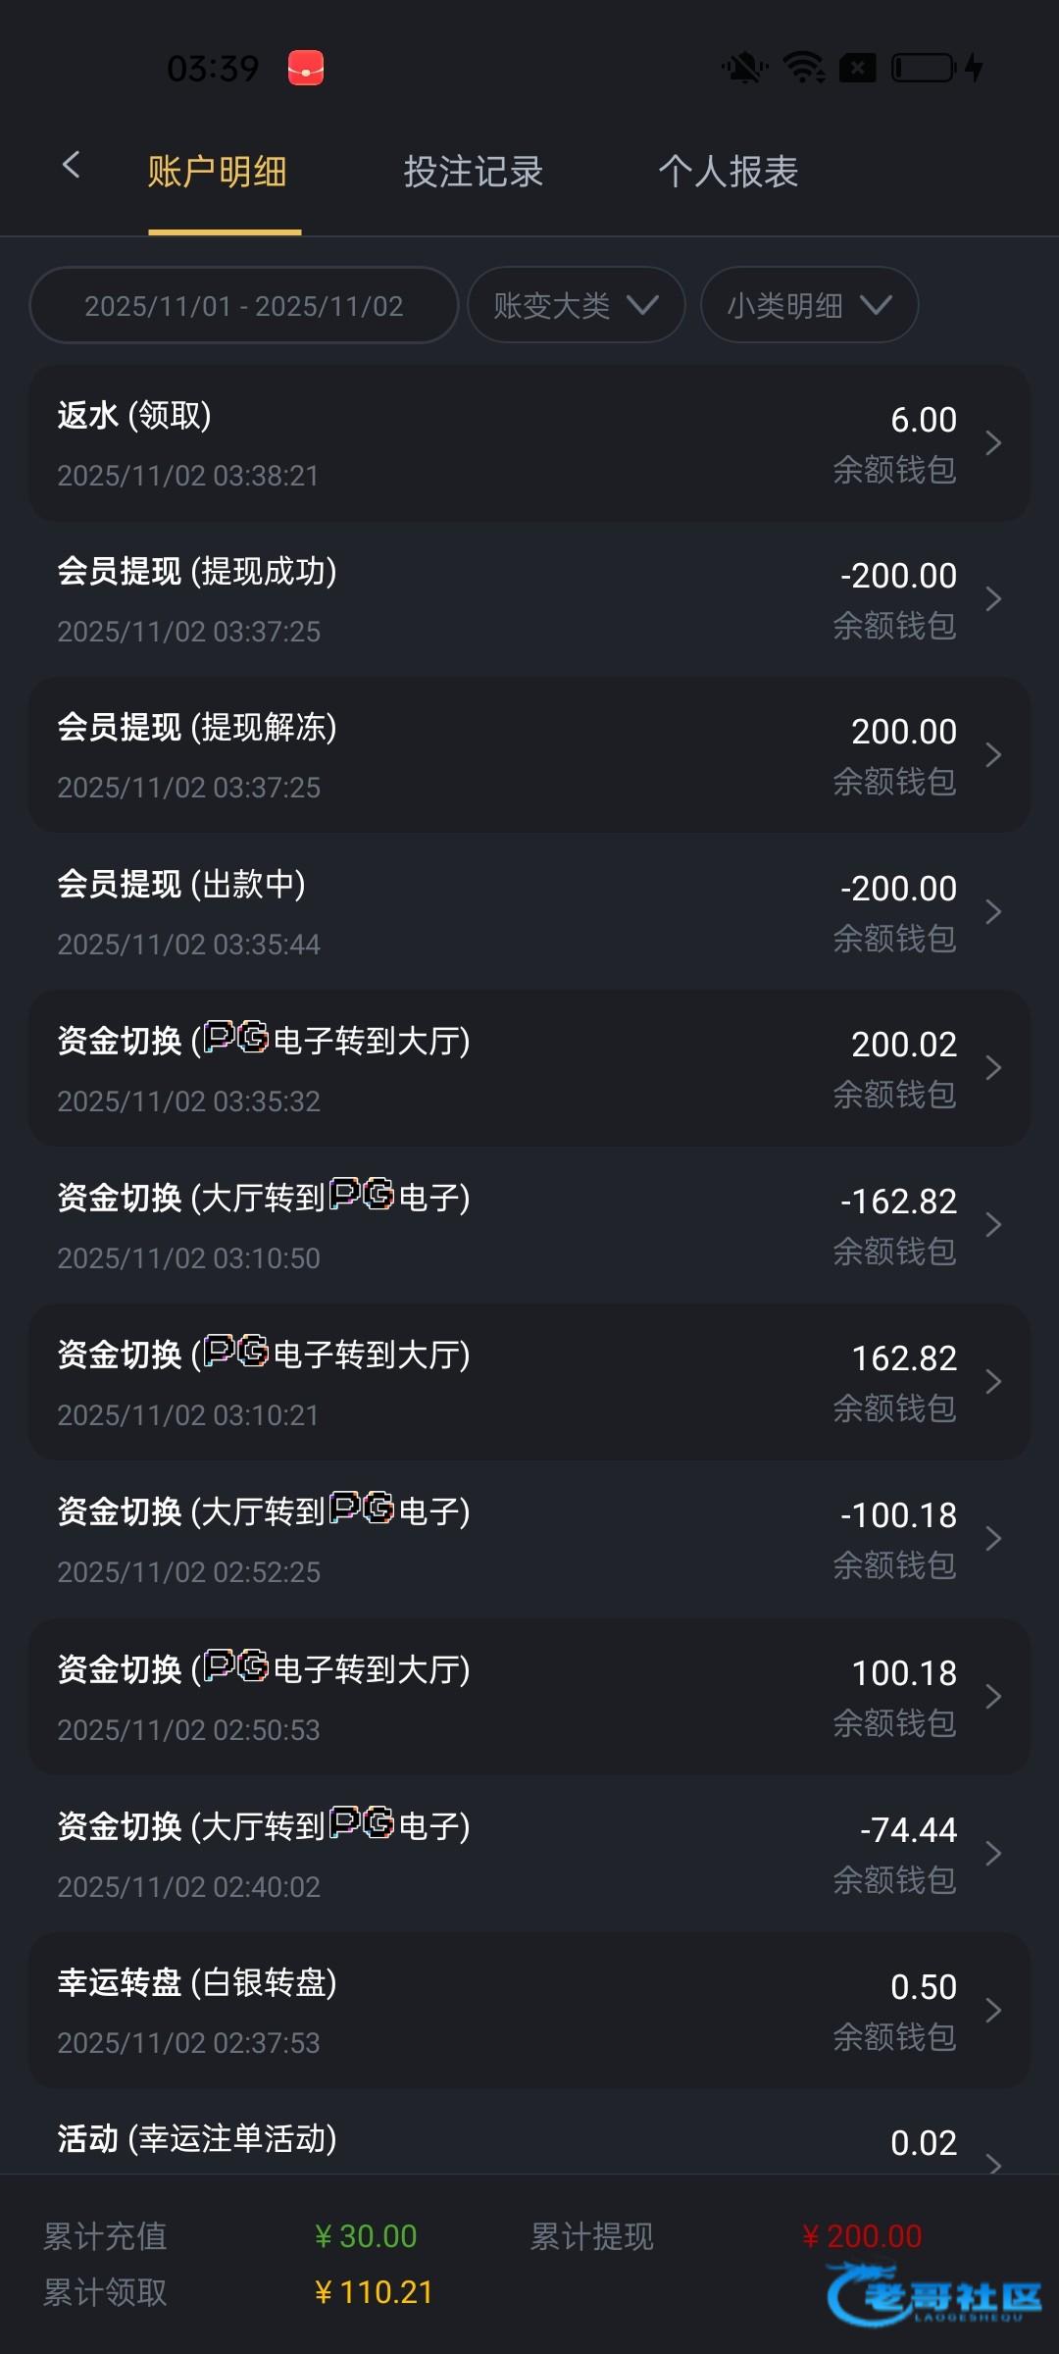Open the 会员提现 (提现成功) record
Viewport: 1059px width, 2354px height.
coord(529,599)
